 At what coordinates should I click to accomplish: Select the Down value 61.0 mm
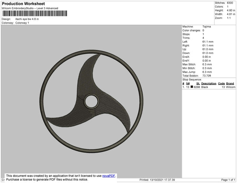208,53
